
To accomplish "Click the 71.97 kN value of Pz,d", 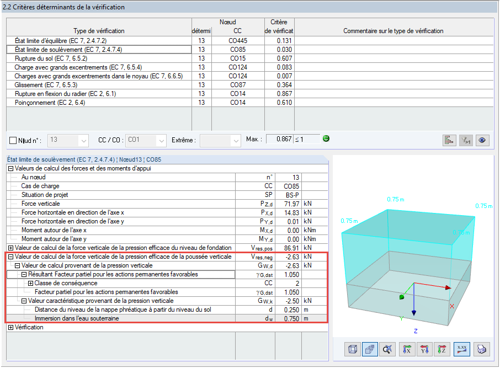I will point(288,204).
